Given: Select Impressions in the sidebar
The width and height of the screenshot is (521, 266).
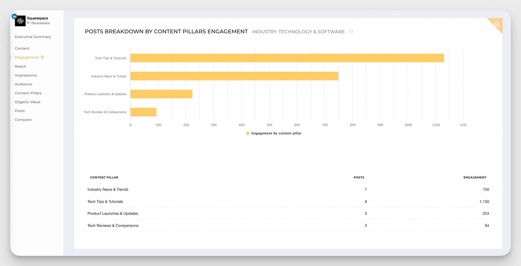Looking at the screenshot, I should coord(26,75).
